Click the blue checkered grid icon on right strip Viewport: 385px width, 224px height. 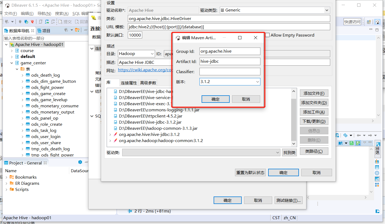pos(377,167)
